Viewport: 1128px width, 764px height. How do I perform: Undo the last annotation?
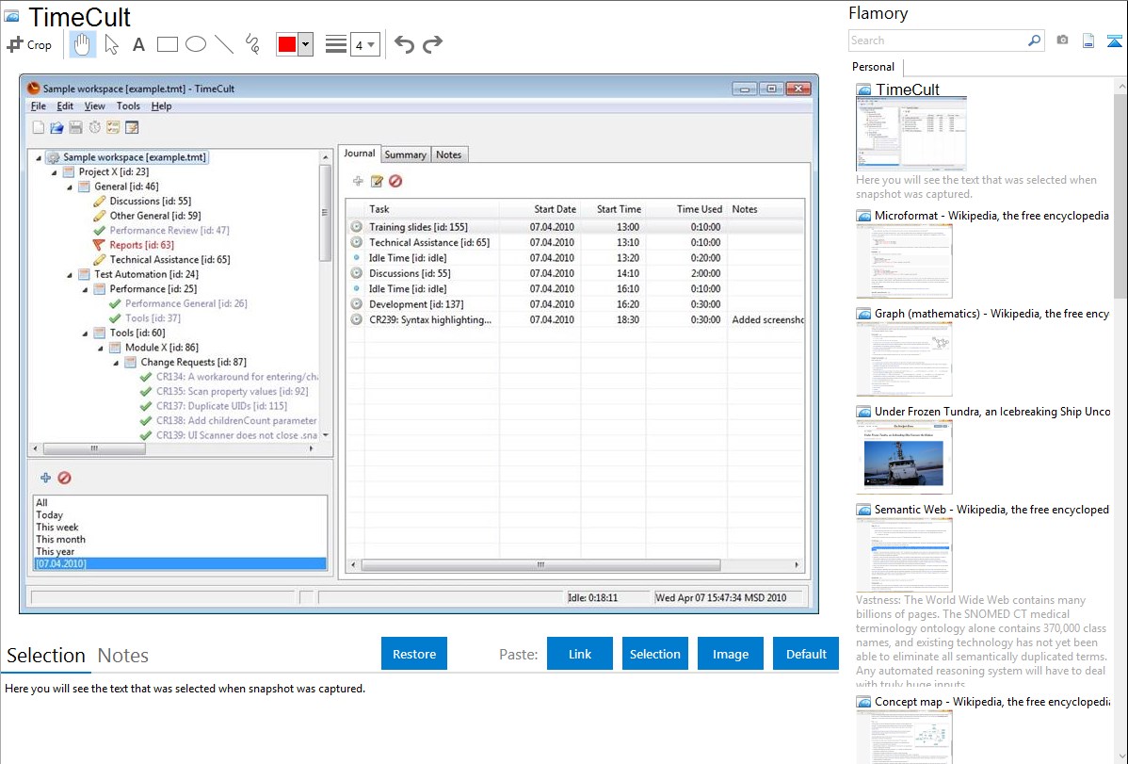(x=404, y=44)
